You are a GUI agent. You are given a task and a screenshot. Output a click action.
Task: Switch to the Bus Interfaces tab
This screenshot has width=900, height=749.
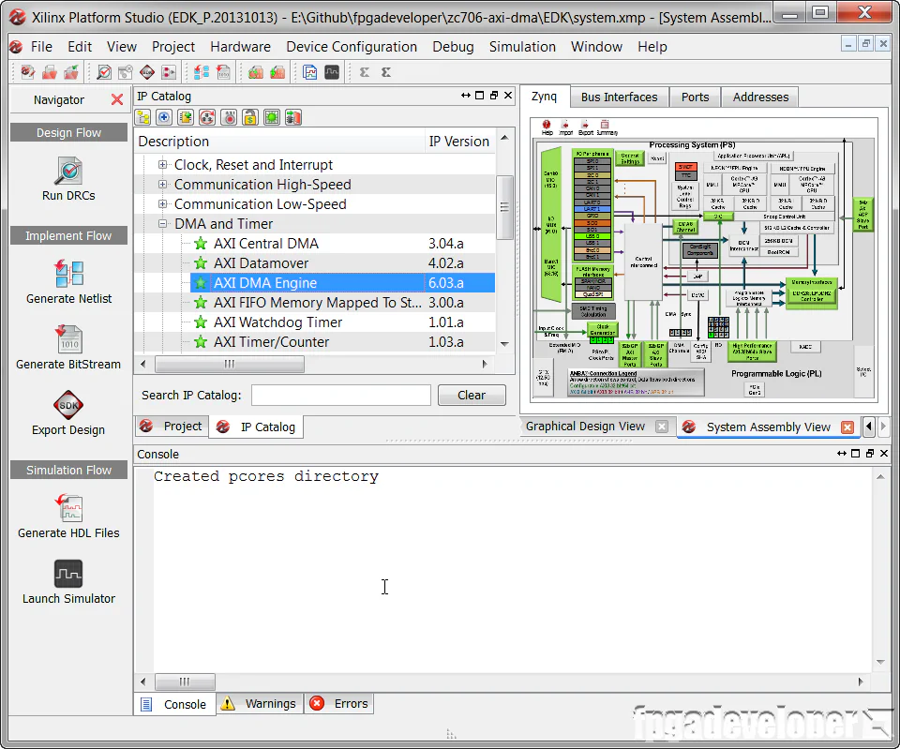point(619,97)
